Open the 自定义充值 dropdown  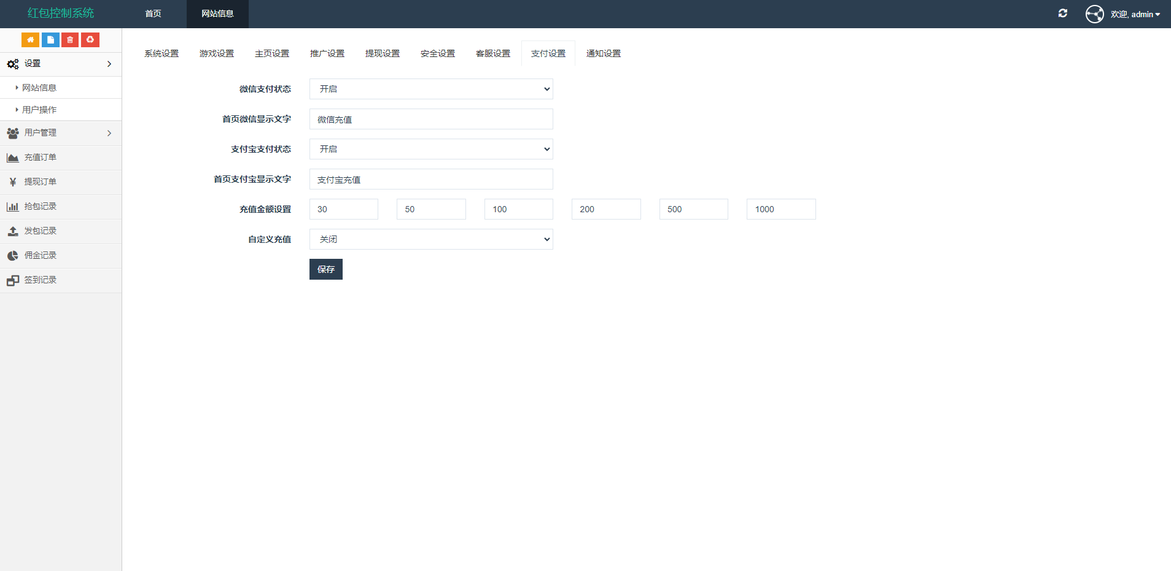point(431,239)
